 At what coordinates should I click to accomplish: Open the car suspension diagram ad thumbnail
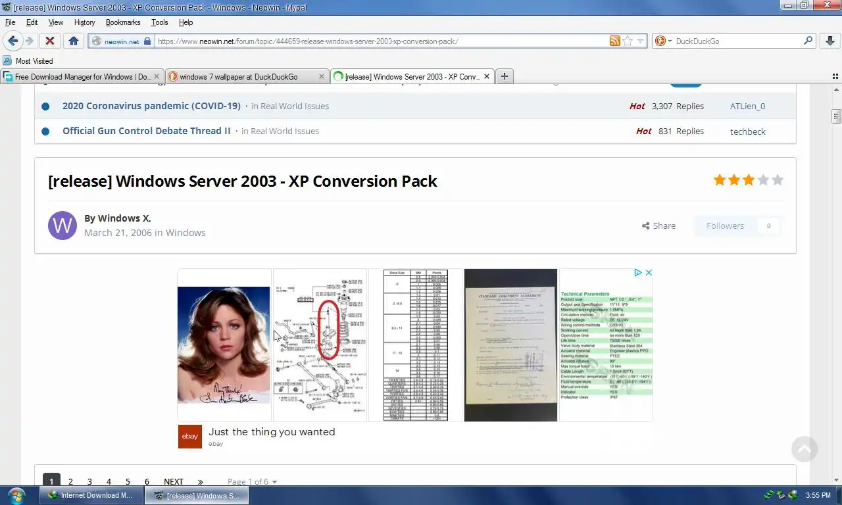pyautogui.click(x=320, y=345)
